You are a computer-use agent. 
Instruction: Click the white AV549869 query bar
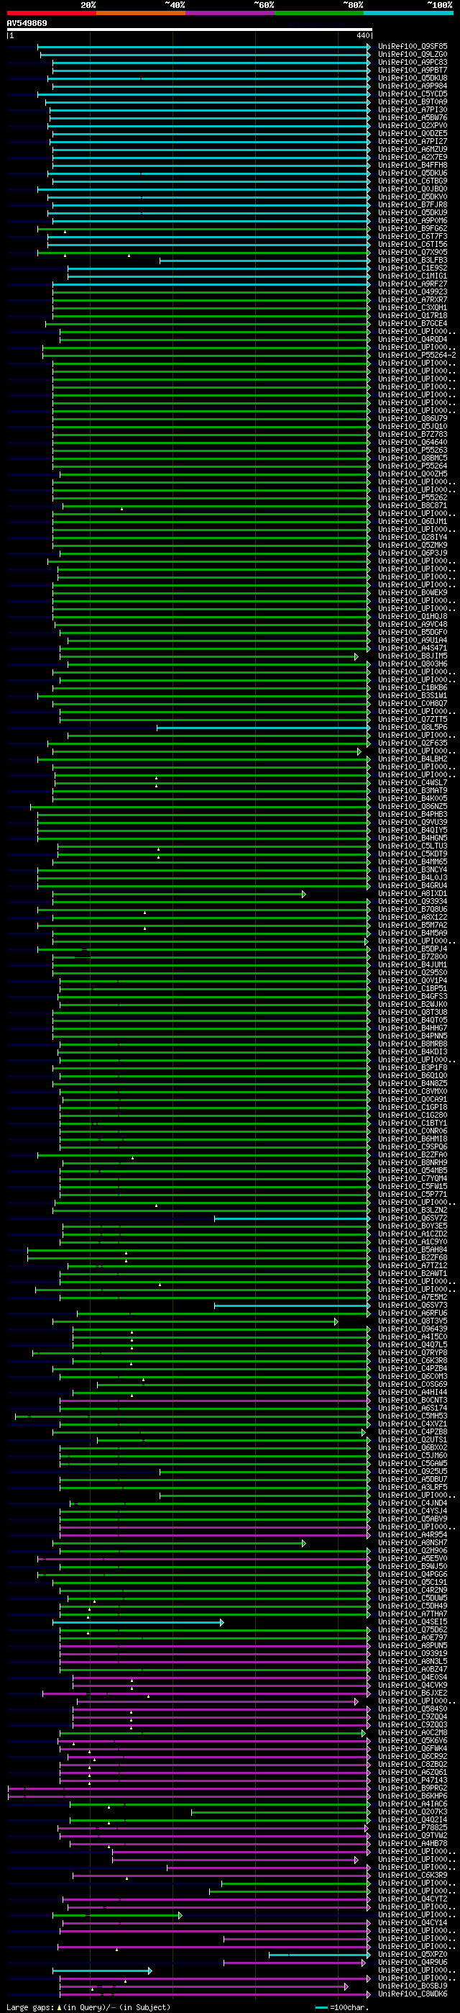(189, 30)
